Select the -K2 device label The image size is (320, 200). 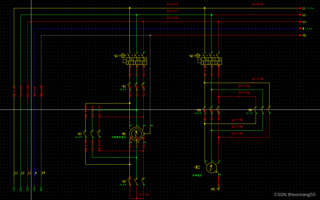tap(124, 181)
